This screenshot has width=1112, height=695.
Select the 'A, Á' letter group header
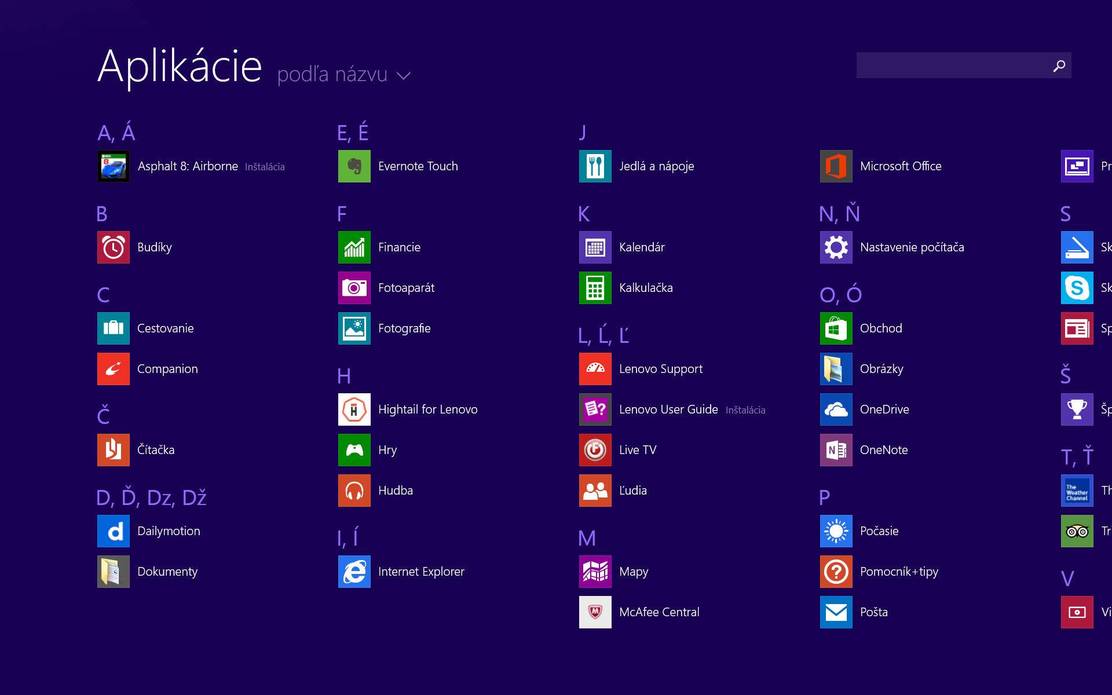pyautogui.click(x=116, y=133)
